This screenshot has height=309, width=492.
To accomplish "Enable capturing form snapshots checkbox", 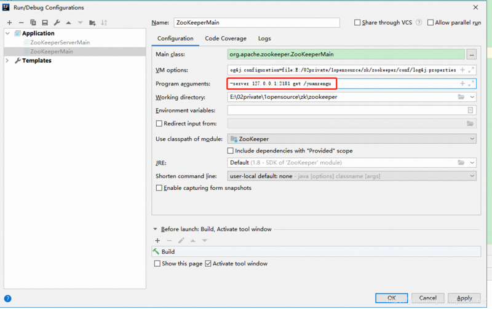I will click(x=159, y=188).
